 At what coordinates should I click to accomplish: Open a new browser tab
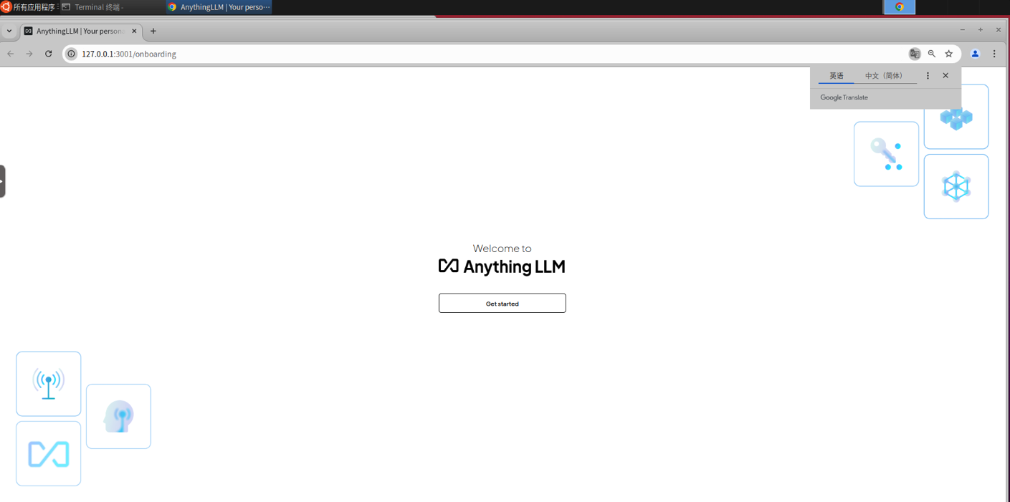tap(153, 31)
